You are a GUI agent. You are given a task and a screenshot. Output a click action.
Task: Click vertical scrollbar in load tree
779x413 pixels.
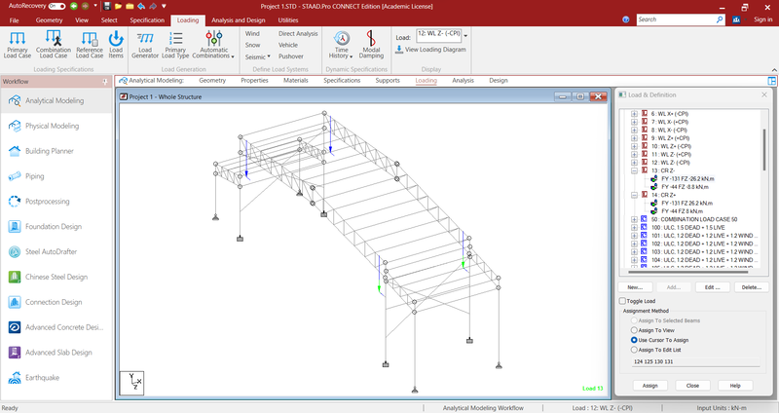click(x=764, y=149)
